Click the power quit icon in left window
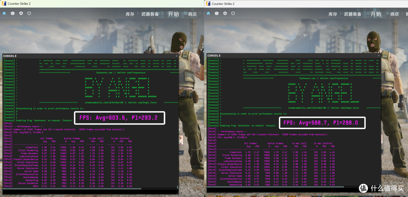The width and height of the screenshot is (408, 197). [29, 13]
